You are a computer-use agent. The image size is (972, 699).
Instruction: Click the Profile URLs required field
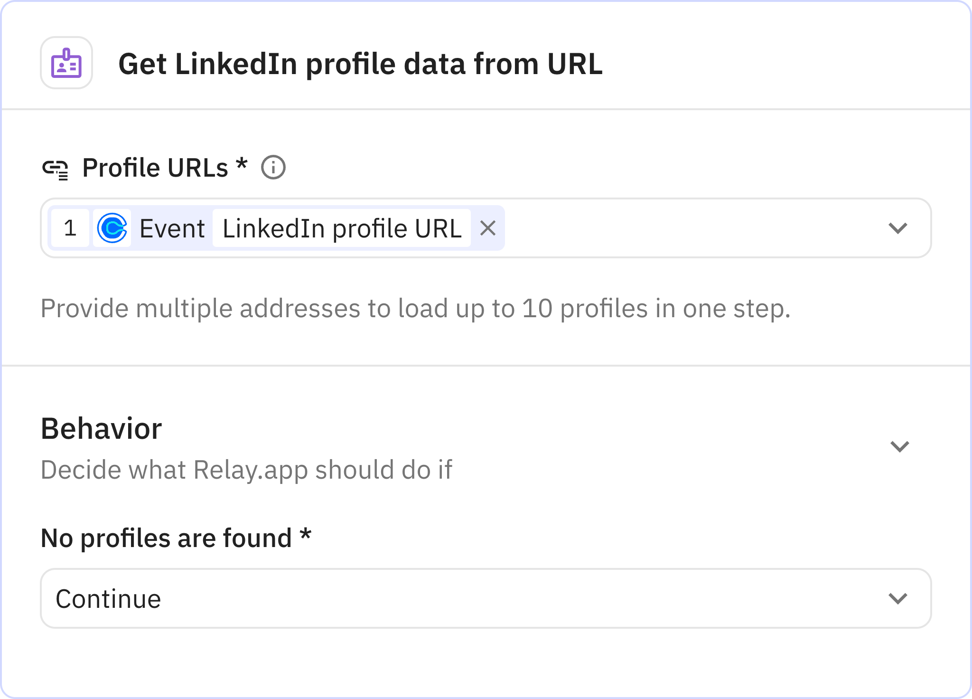(x=163, y=167)
